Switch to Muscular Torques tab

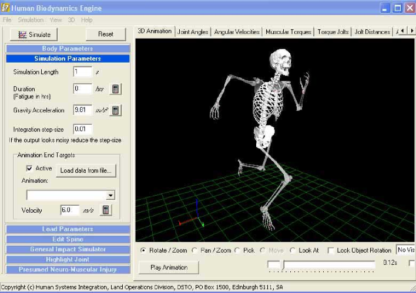point(288,32)
